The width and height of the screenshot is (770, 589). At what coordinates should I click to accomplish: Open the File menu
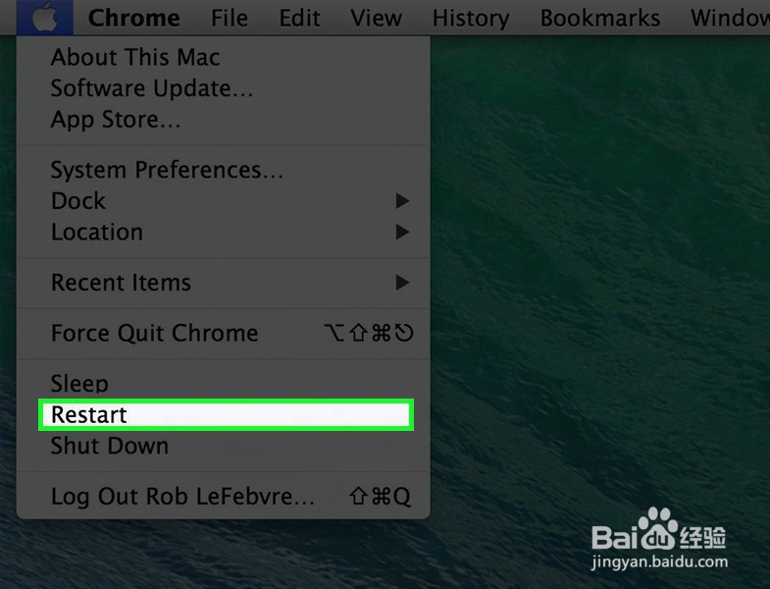click(x=230, y=18)
